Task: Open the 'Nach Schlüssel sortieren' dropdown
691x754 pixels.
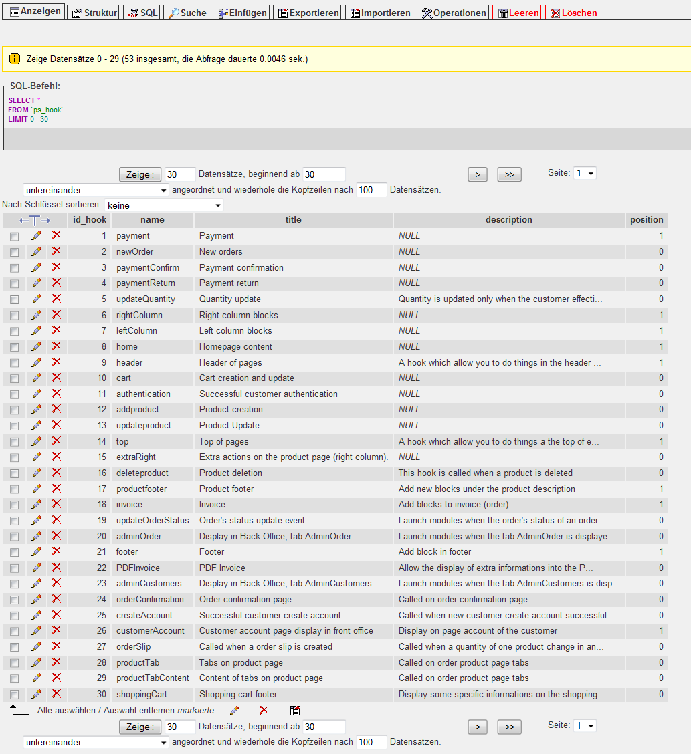Action: (163, 205)
